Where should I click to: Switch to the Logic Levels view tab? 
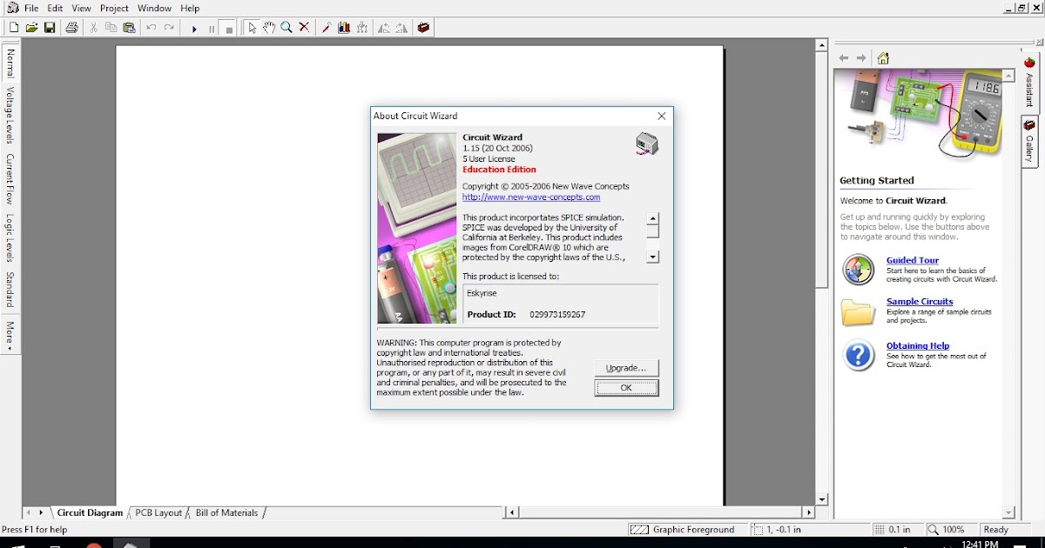(x=10, y=238)
